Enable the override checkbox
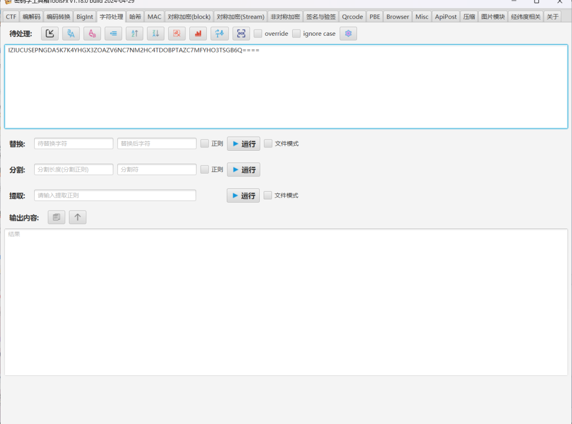The width and height of the screenshot is (572, 424). [258, 34]
